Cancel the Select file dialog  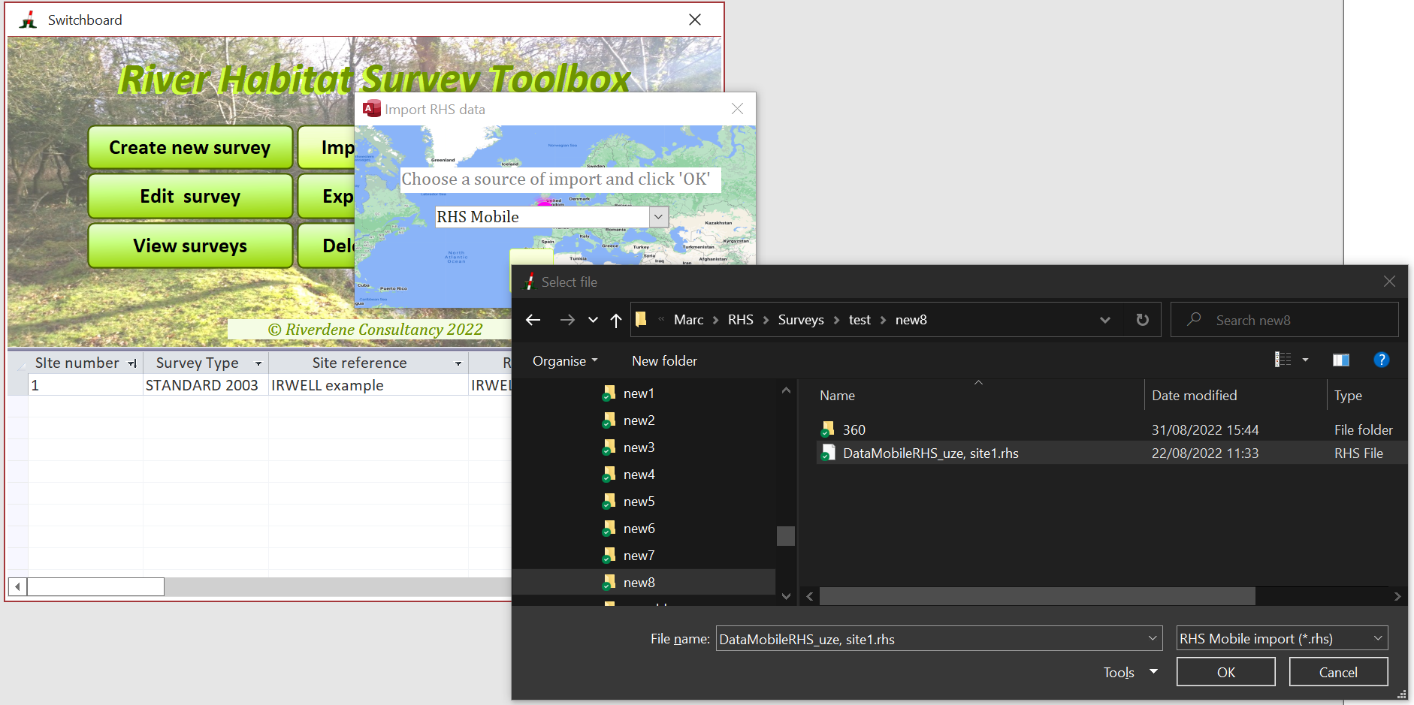coord(1338,672)
